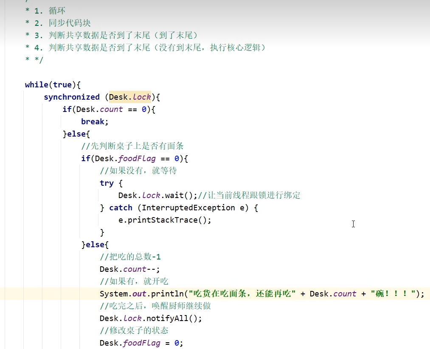
Task: Click the highlighted Desk.Lock token
Action: tap(129, 97)
